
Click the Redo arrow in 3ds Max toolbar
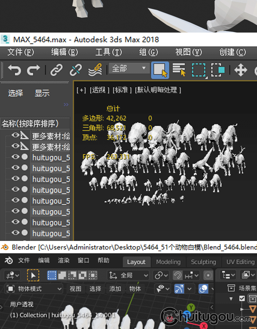[33, 70]
